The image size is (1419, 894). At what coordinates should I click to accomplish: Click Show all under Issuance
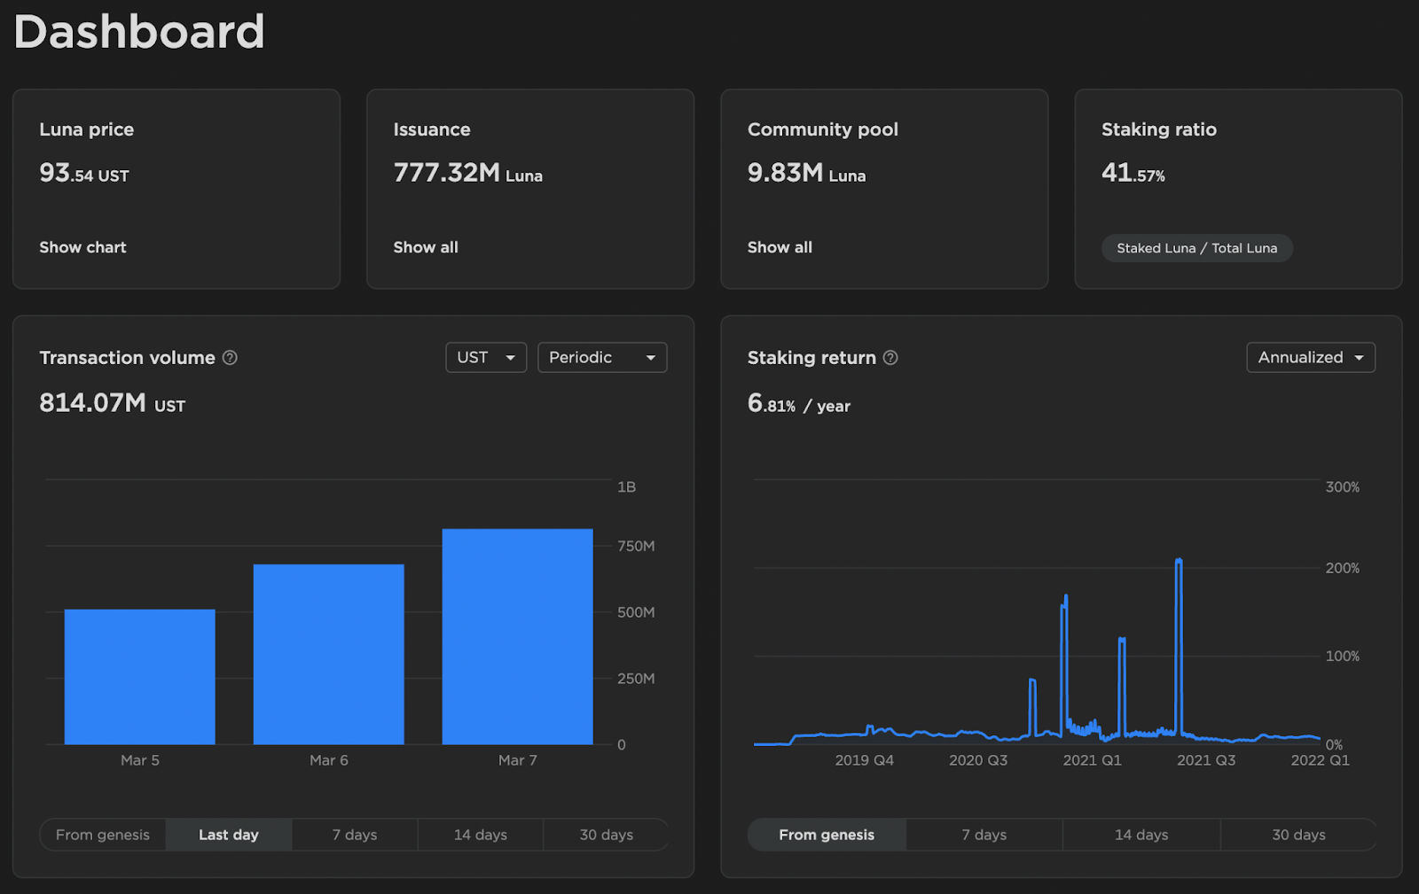click(x=426, y=247)
